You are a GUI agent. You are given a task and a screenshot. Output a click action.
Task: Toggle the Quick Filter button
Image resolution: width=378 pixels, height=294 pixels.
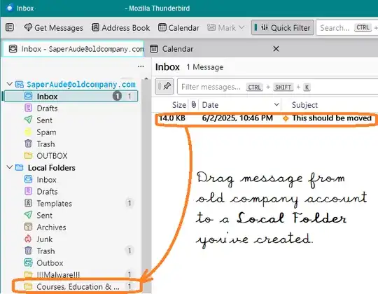pyautogui.click(x=283, y=28)
